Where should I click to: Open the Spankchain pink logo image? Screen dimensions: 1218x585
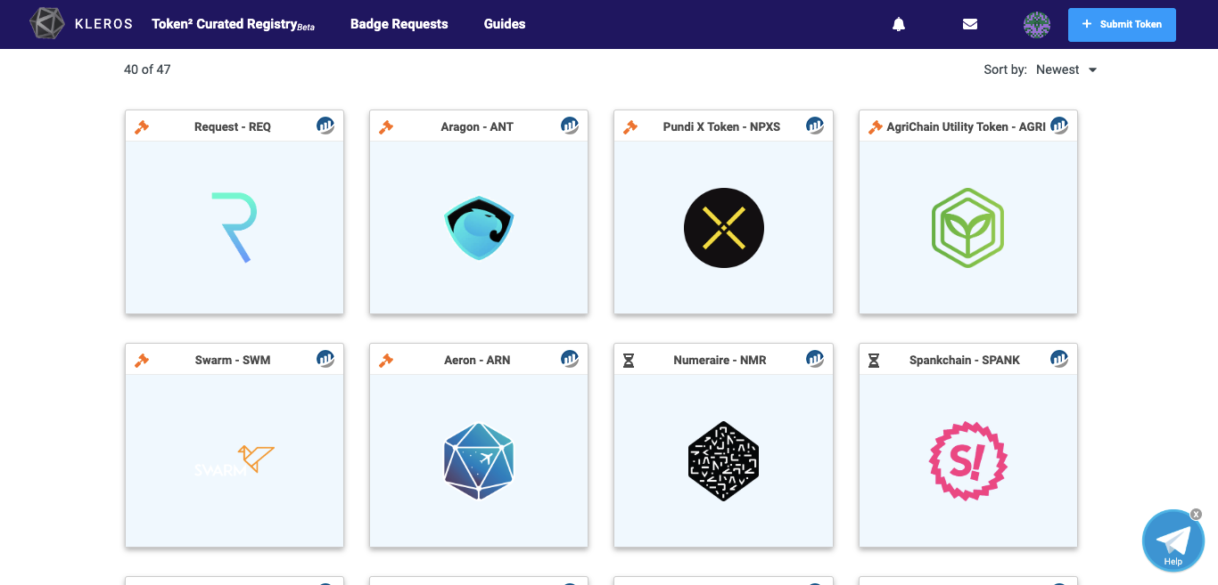968,461
